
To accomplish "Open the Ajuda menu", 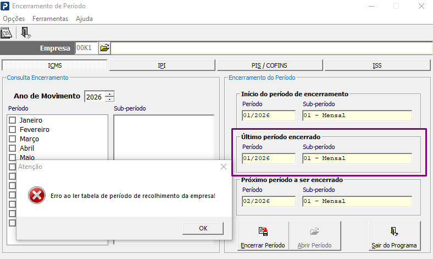I will pyautogui.click(x=84, y=19).
